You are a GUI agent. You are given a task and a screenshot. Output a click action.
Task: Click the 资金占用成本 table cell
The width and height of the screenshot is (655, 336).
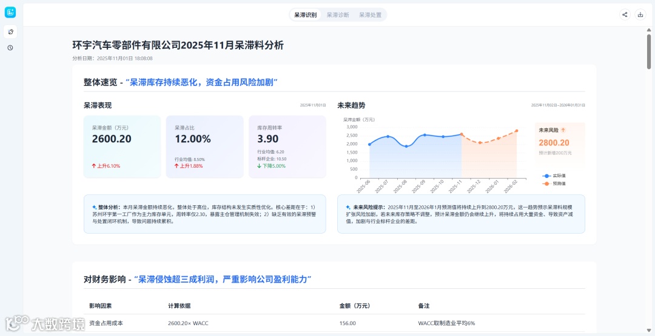(x=106, y=323)
